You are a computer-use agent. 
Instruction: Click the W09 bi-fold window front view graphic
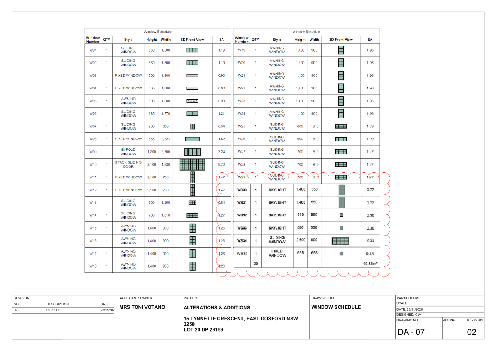tap(192, 152)
